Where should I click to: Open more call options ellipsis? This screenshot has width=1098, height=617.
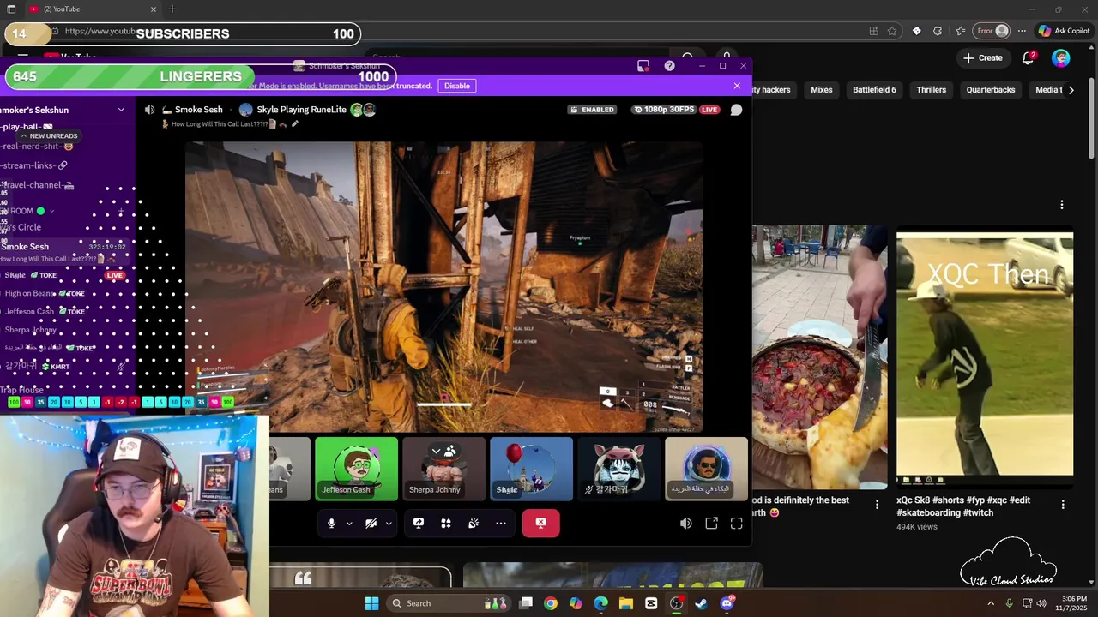point(501,524)
